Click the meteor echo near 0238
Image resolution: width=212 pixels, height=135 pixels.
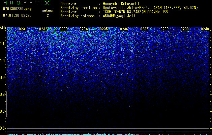165,108
